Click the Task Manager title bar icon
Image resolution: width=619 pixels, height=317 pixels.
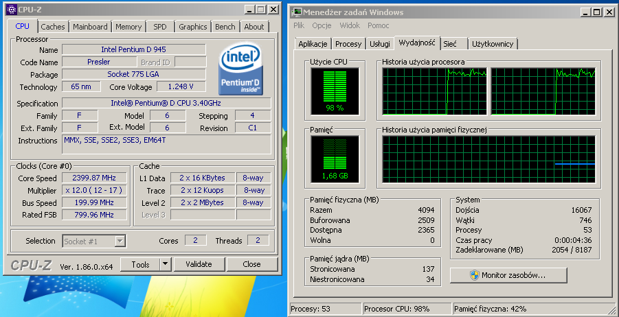pyautogui.click(x=297, y=12)
